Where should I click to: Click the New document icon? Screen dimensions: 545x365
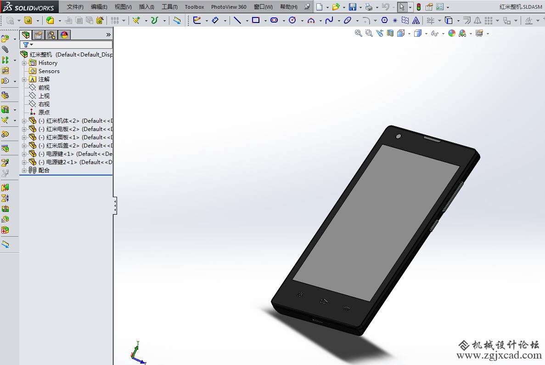(320, 7)
